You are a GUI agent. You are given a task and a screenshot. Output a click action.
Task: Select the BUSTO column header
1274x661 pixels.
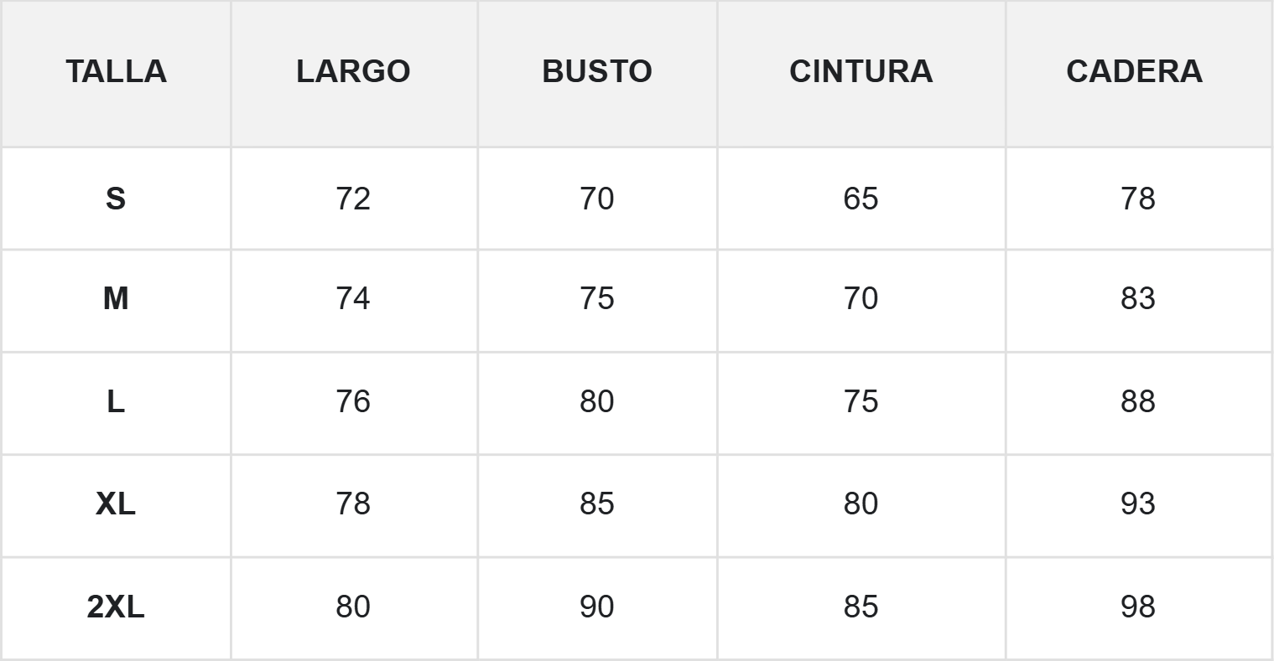pyautogui.click(x=596, y=72)
